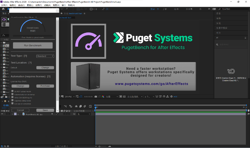Open the 合成(C) menu

21,5
